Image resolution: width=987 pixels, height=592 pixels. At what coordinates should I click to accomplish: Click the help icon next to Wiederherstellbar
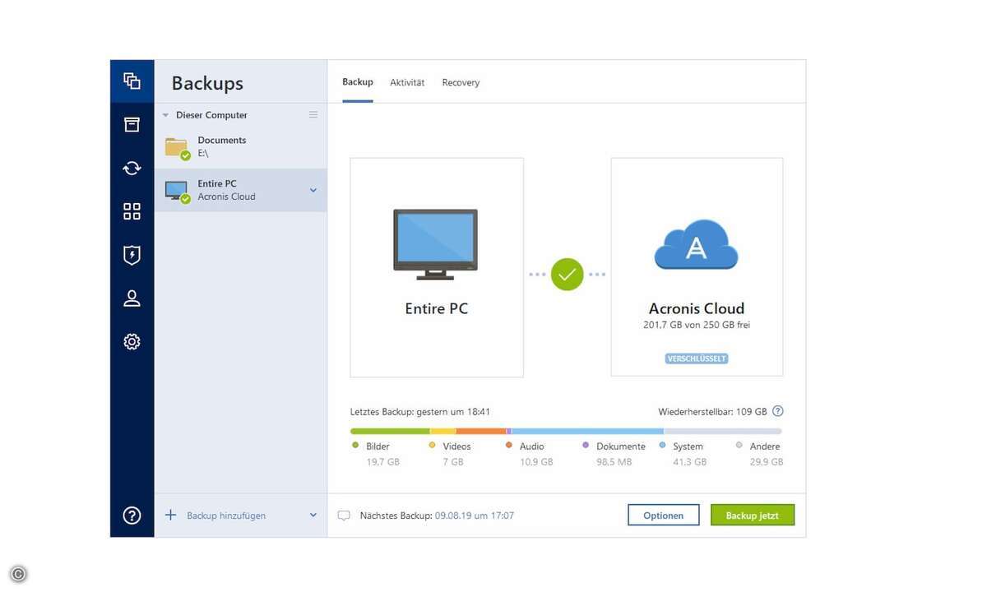(778, 411)
